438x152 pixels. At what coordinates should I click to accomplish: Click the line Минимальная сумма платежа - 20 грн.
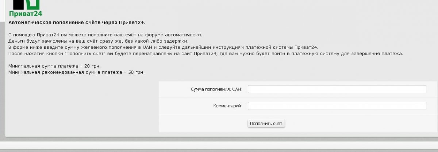point(54,66)
